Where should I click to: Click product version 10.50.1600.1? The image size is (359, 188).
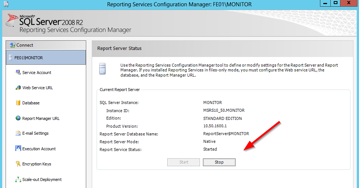coord(215,126)
